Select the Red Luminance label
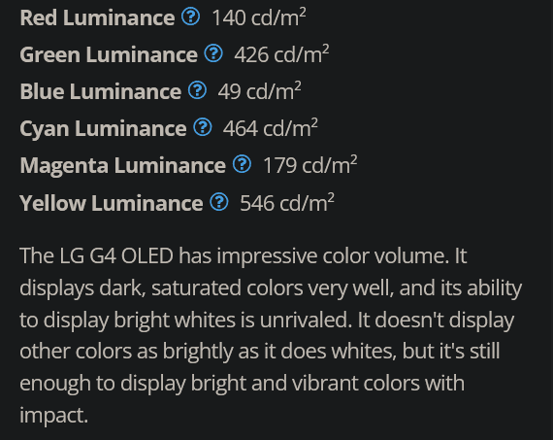Viewport: 553px width, 440px height. coord(97,17)
